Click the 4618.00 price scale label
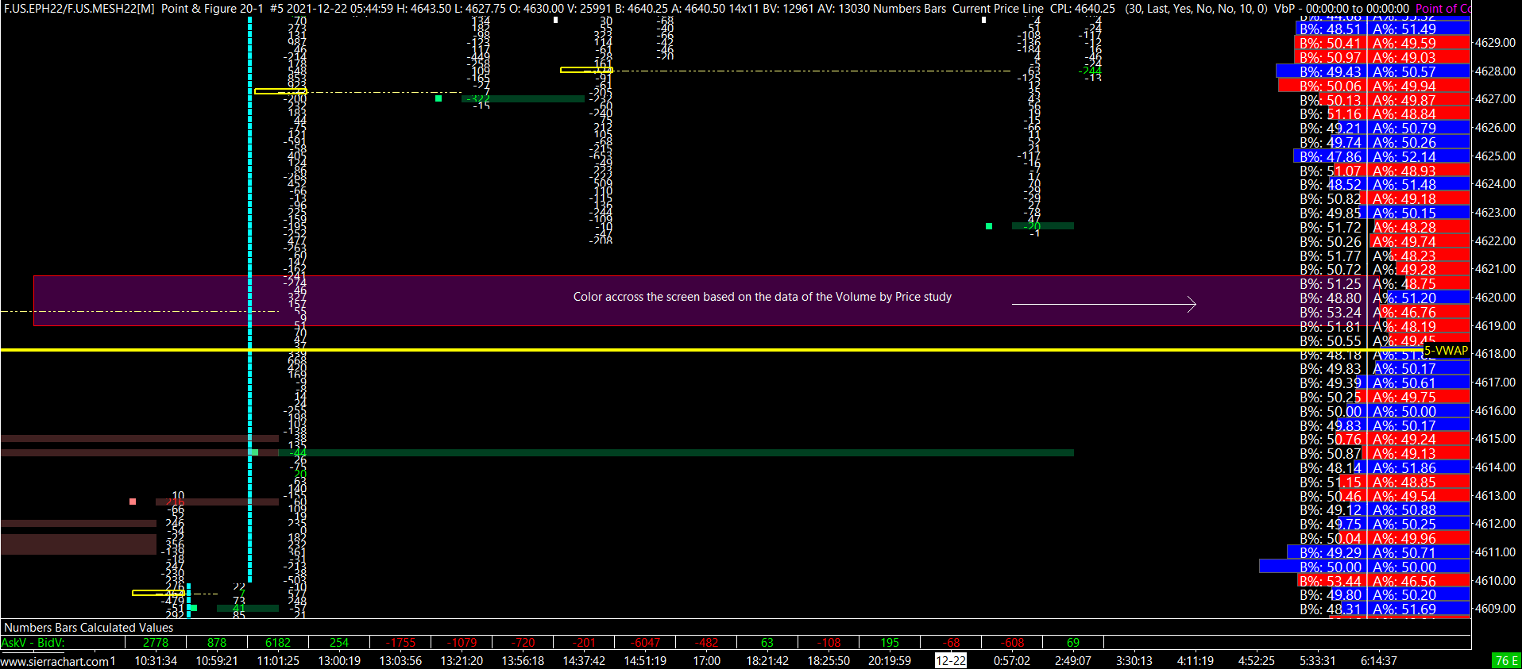1522x669 pixels. 1495,354
